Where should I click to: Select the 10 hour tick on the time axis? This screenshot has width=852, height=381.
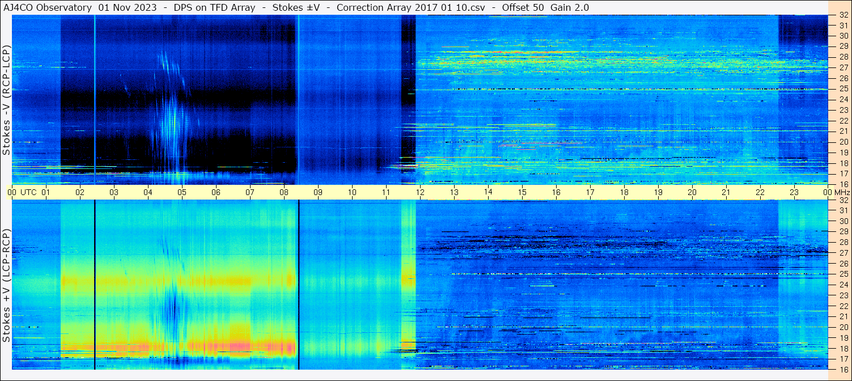pyautogui.click(x=352, y=193)
